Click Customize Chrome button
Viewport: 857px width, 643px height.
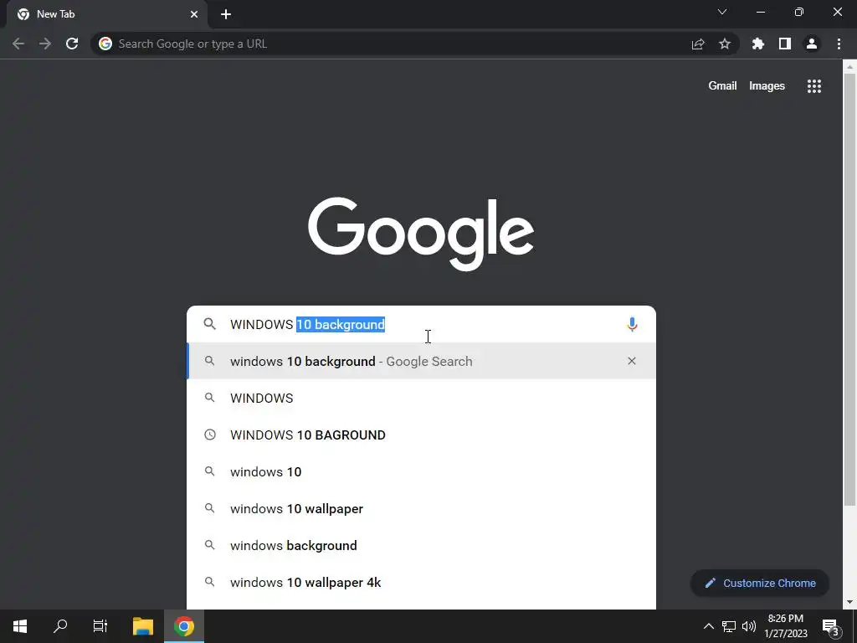(x=760, y=583)
